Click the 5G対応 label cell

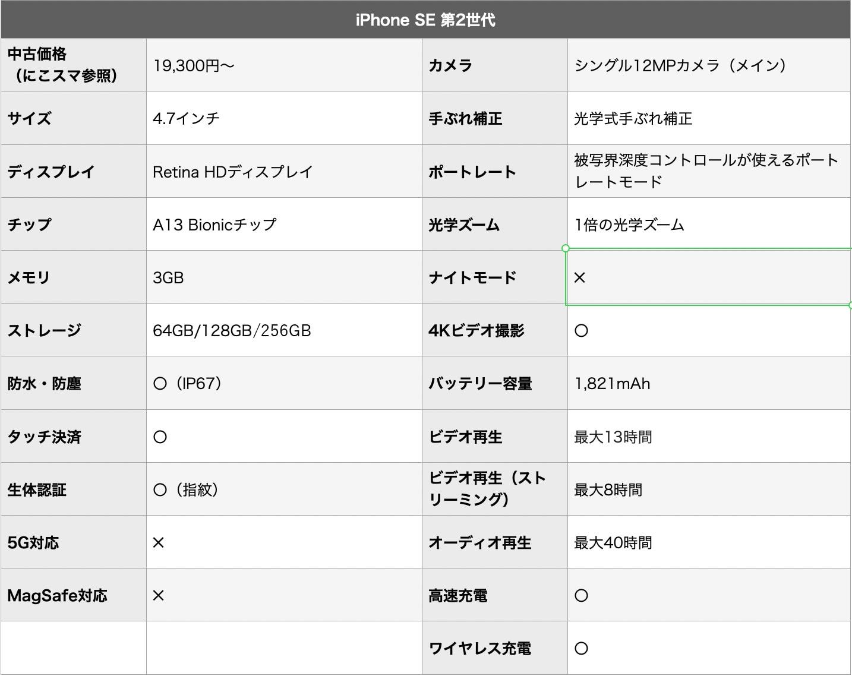pyautogui.click(x=74, y=542)
